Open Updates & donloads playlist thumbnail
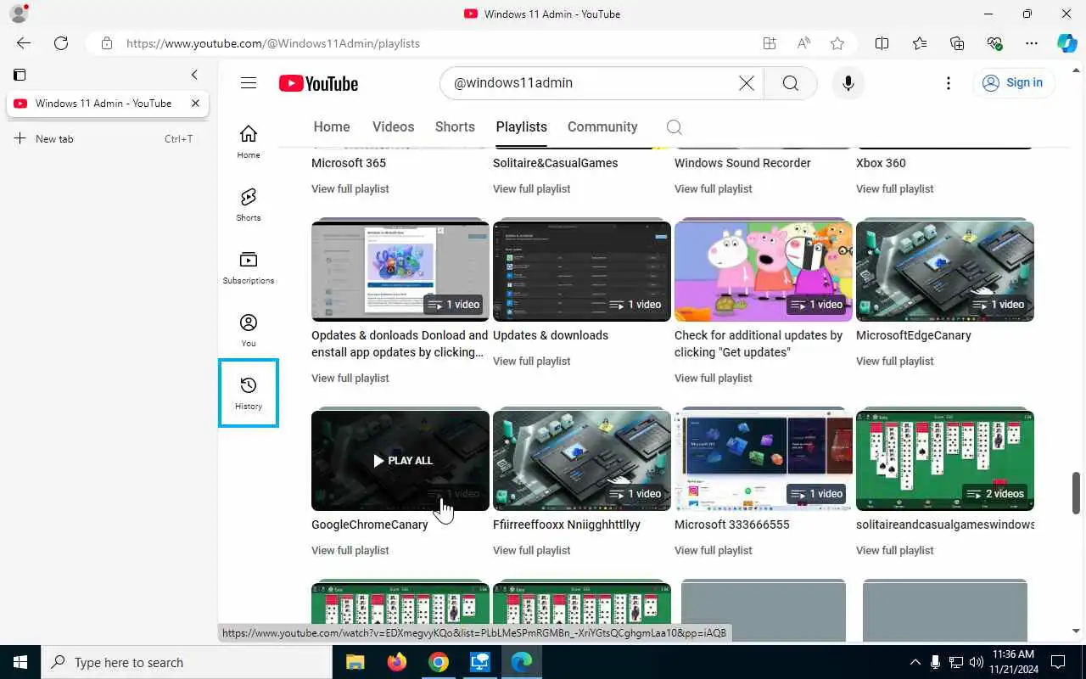The height and width of the screenshot is (679, 1086). point(400,272)
